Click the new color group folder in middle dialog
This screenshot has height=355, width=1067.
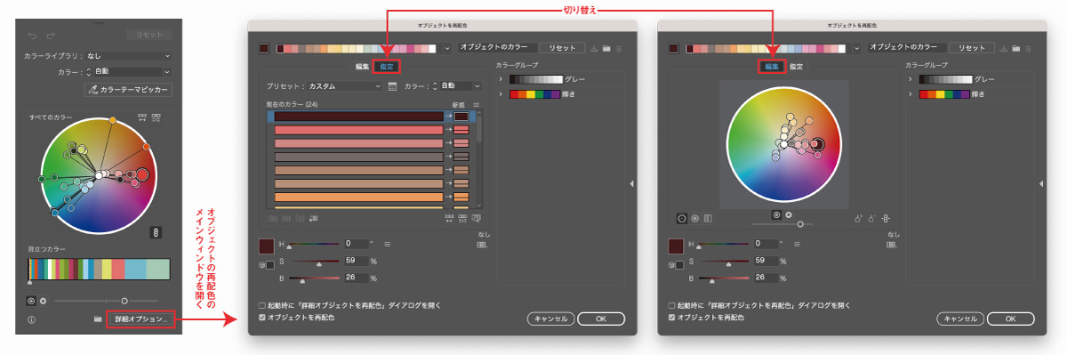pos(606,48)
